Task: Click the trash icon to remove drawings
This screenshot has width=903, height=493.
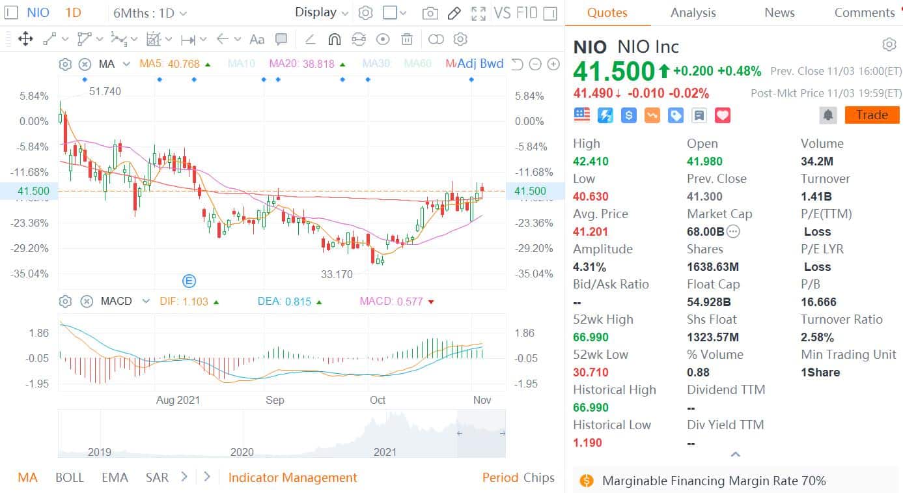Action: [x=407, y=39]
